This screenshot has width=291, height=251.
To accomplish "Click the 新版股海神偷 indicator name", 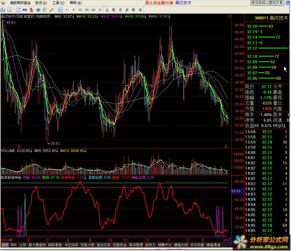I will click(x=11, y=178).
